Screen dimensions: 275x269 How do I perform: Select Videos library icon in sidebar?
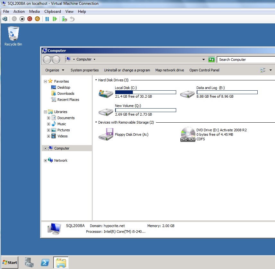click(54, 136)
